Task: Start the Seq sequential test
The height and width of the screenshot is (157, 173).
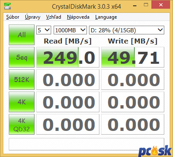Action: click(22, 57)
